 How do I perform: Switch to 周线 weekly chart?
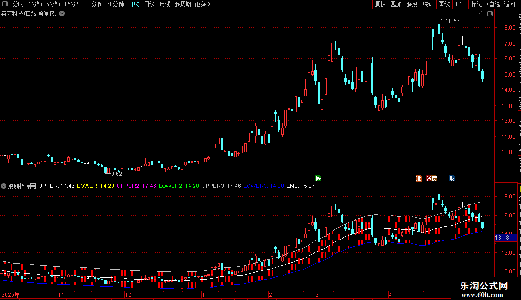coord(149,4)
